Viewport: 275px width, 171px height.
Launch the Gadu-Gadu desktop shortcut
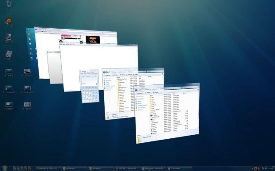[x=9, y=22]
